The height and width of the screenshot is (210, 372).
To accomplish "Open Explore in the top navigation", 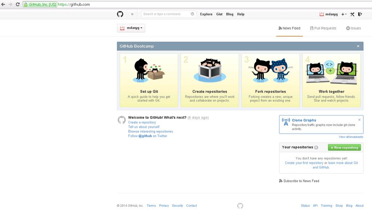I will click(x=206, y=14).
